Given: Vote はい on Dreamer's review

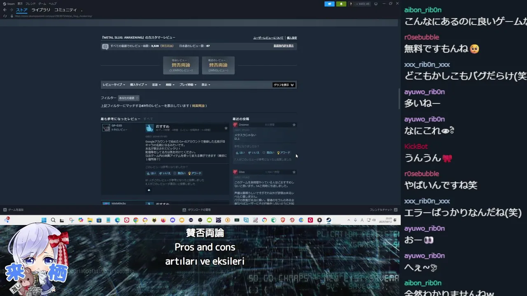Looking at the screenshot, I should (x=240, y=153).
